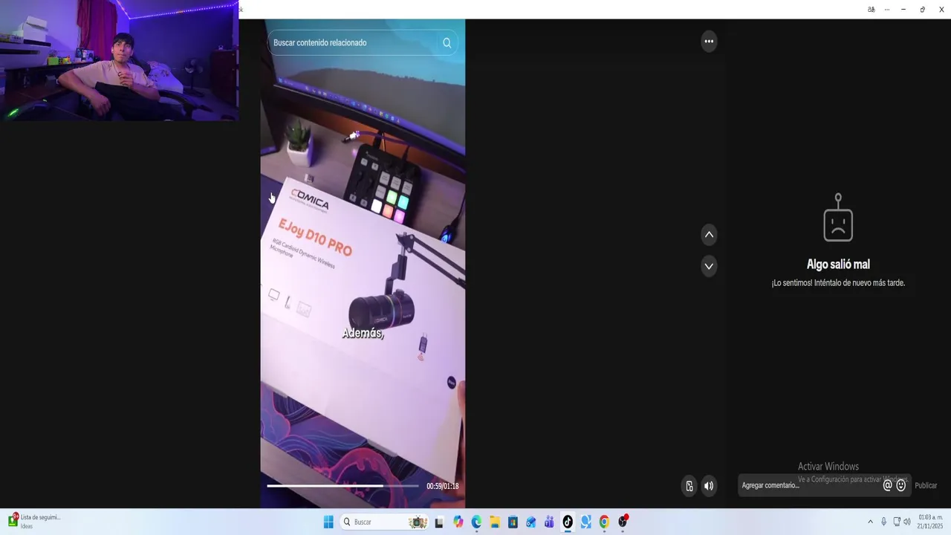Click the 00:59/01:18 time indicator
Viewport: 951px width, 535px height.
tap(442, 486)
